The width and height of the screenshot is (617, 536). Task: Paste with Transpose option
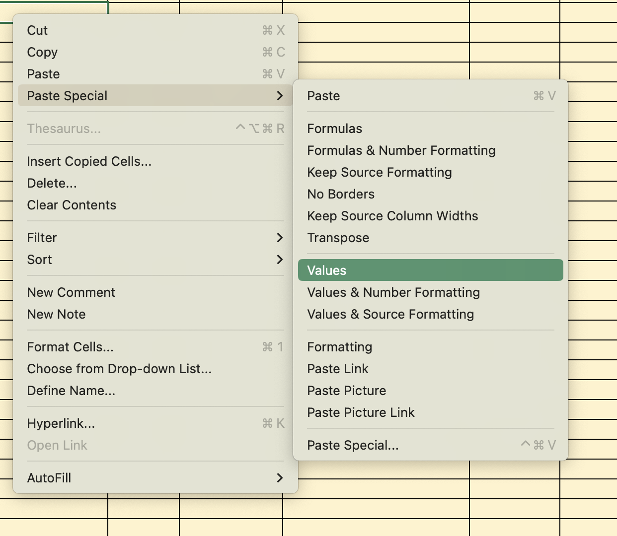tap(338, 238)
